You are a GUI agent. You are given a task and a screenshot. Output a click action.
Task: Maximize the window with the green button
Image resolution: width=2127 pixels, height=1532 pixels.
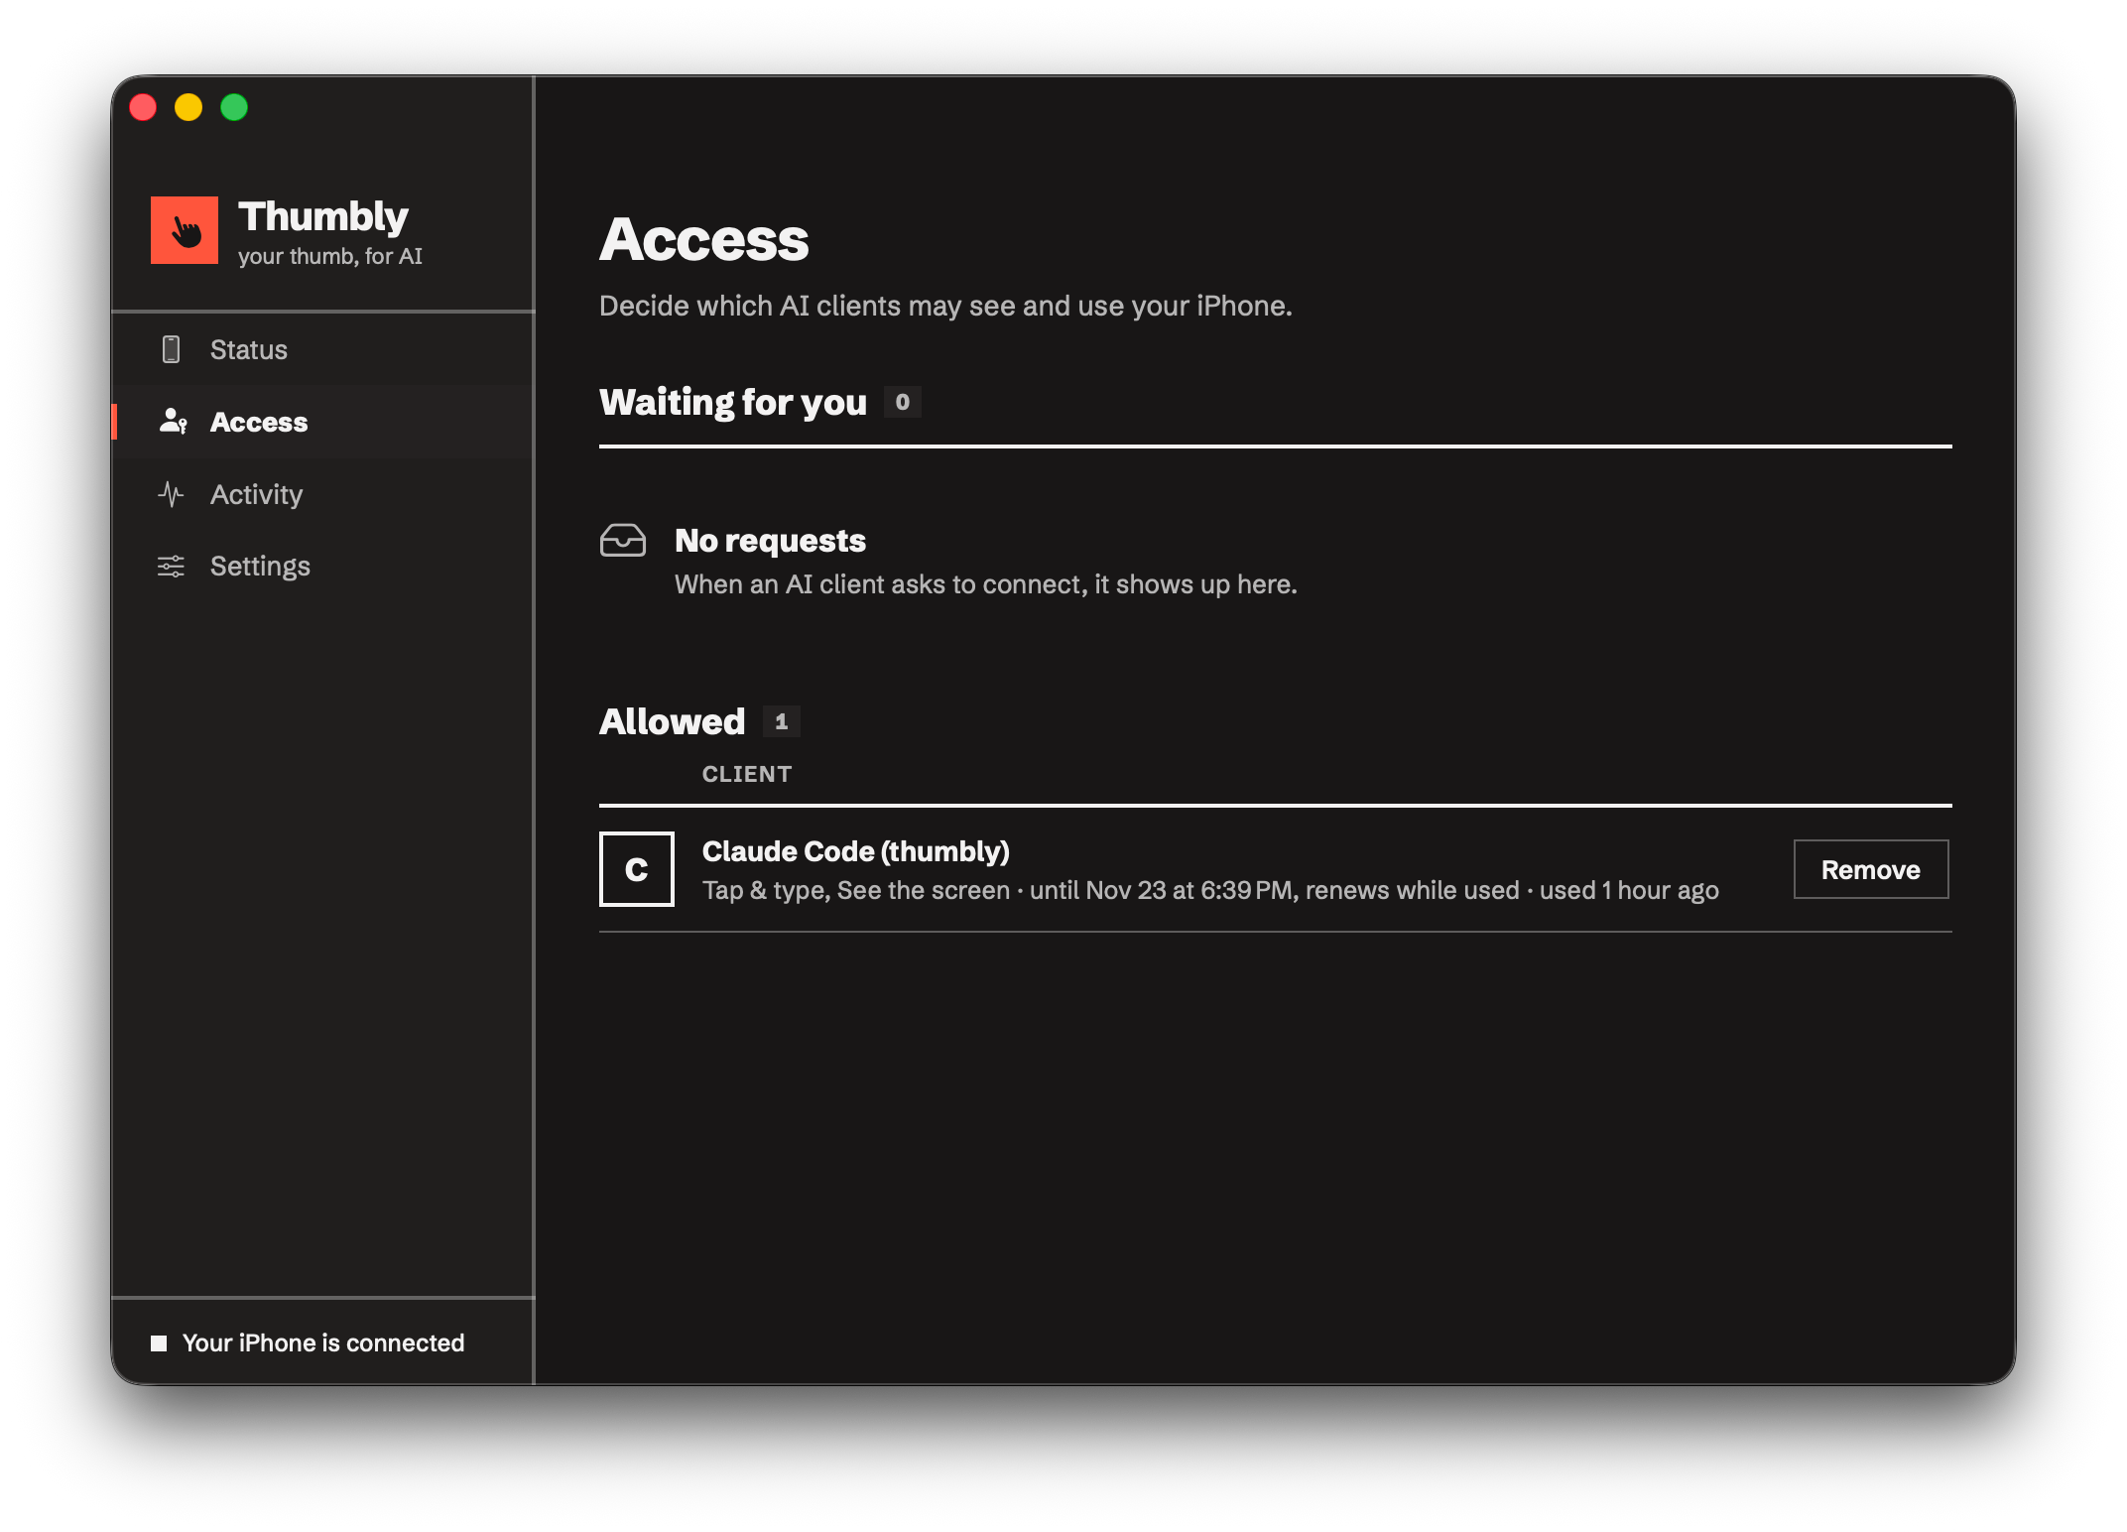point(234,107)
